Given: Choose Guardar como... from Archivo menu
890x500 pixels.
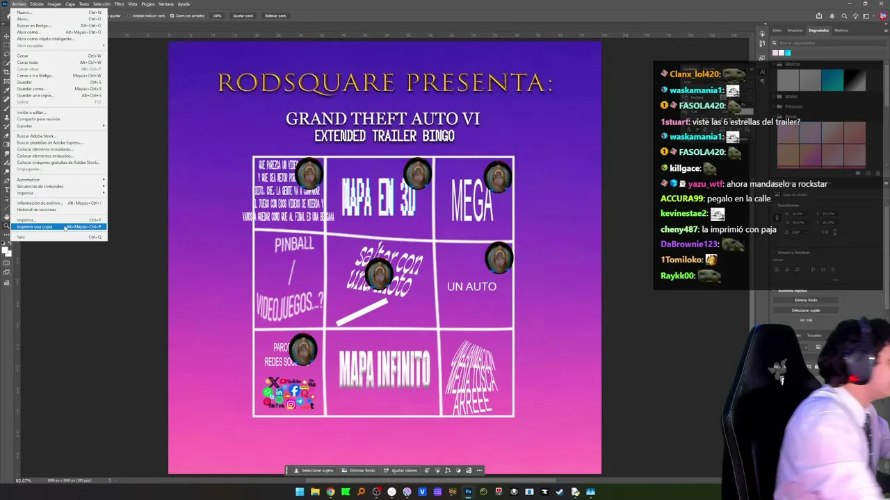Looking at the screenshot, I should (60, 89).
